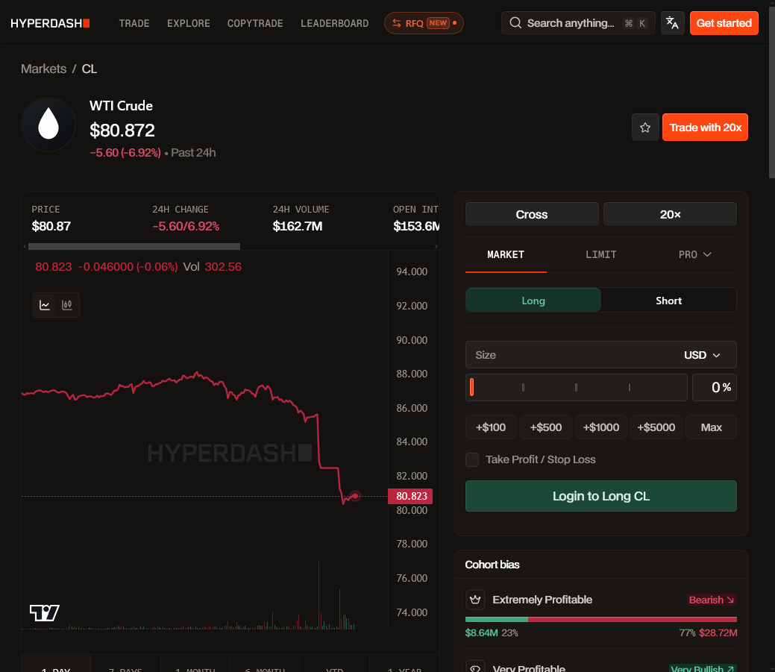The width and height of the screenshot is (775, 672).
Task: Click the PRICE $80.87 value
Action: tap(51, 226)
